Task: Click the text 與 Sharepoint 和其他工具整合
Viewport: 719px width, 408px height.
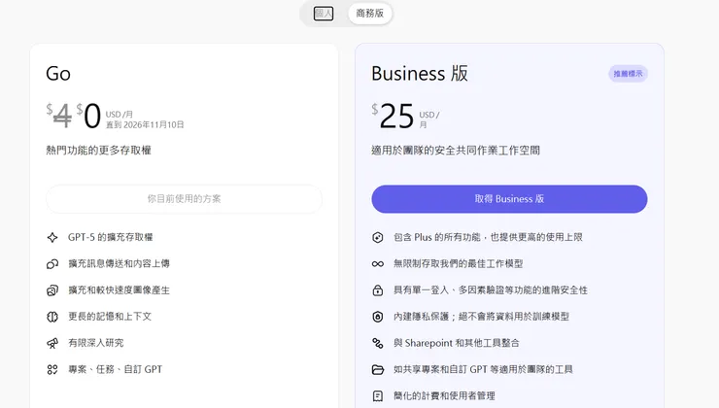Action: pos(457,343)
